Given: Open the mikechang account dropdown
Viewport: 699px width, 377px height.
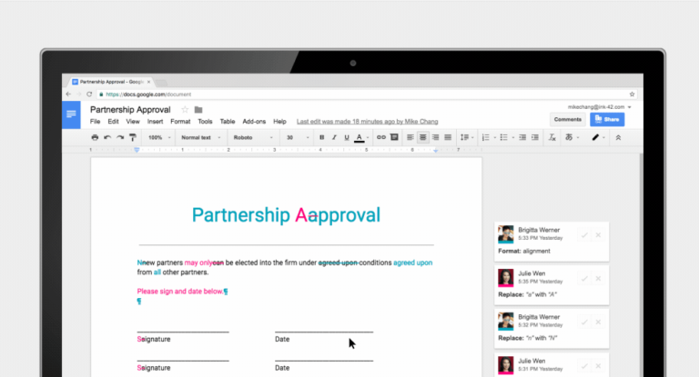Looking at the screenshot, I should point(599,107).
